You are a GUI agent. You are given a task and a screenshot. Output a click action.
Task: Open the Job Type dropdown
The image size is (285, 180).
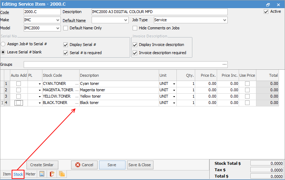coord(225,20)
